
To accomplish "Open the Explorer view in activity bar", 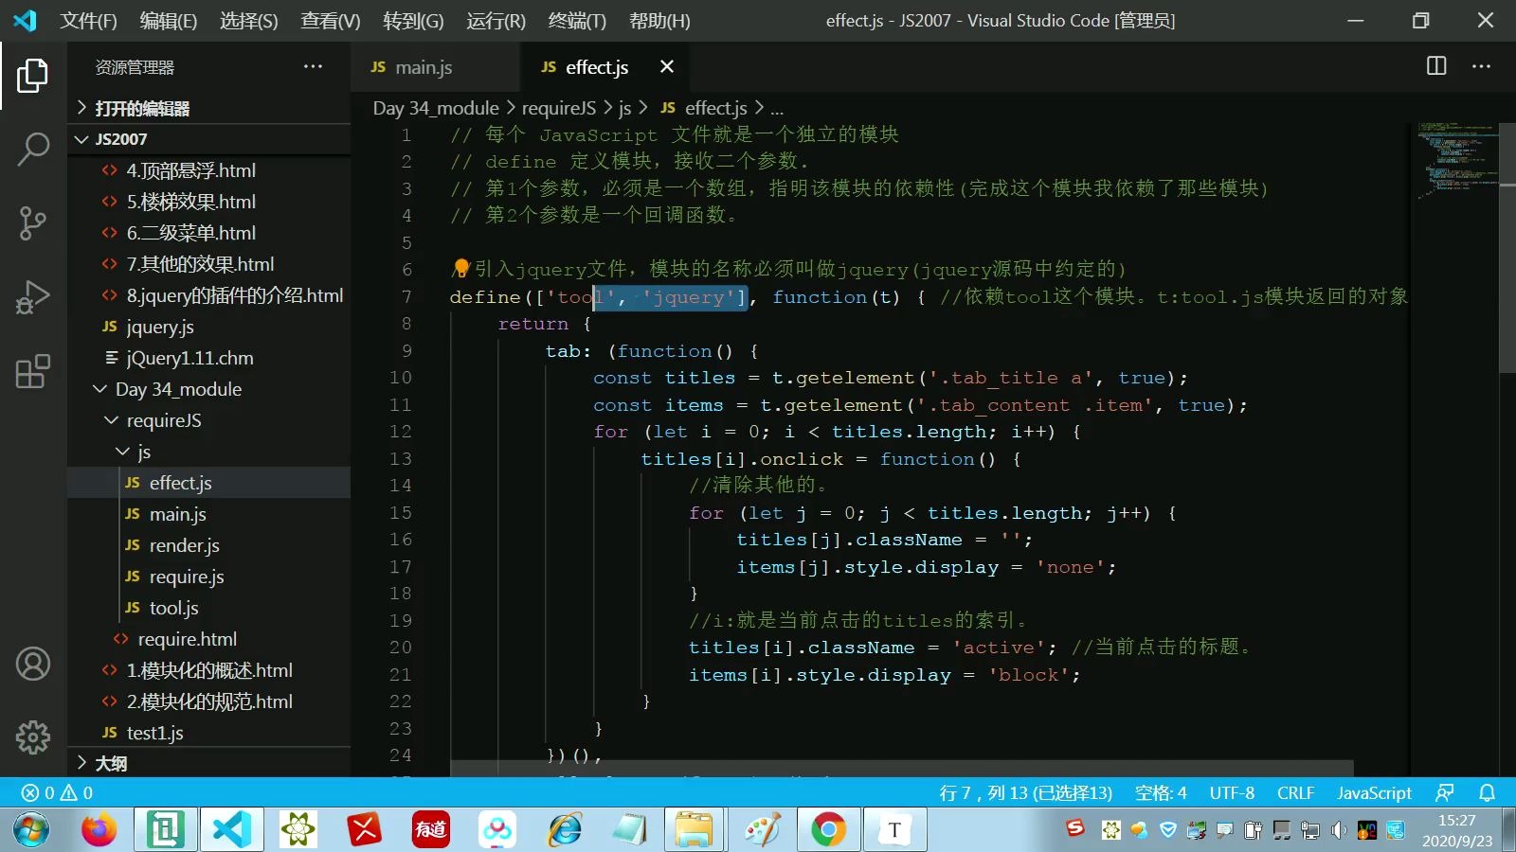I will pos(33,76).
